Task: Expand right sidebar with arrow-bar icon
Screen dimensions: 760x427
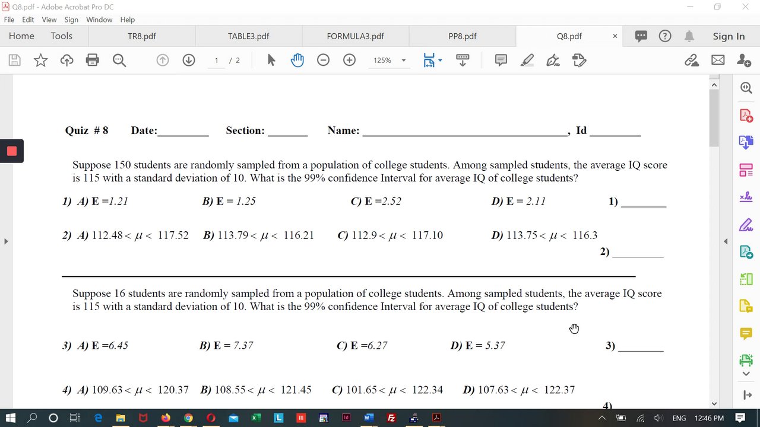Action: tap(747, 395)
